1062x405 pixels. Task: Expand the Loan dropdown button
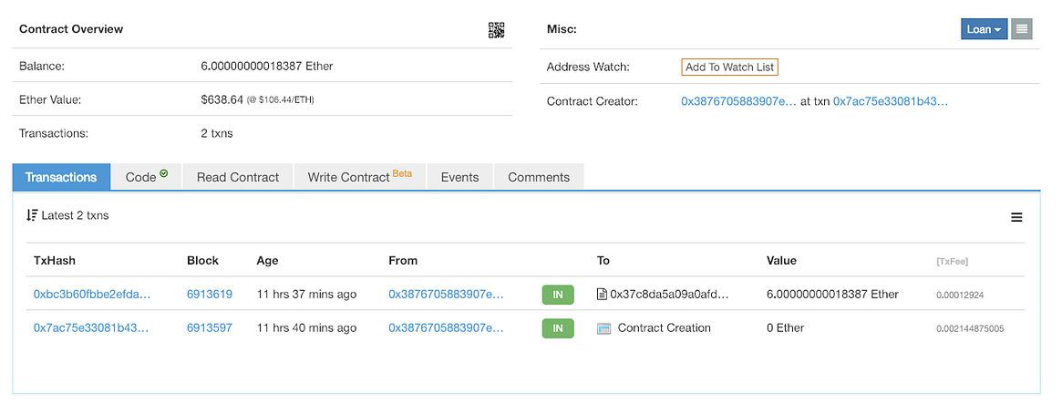pos(985,29)
